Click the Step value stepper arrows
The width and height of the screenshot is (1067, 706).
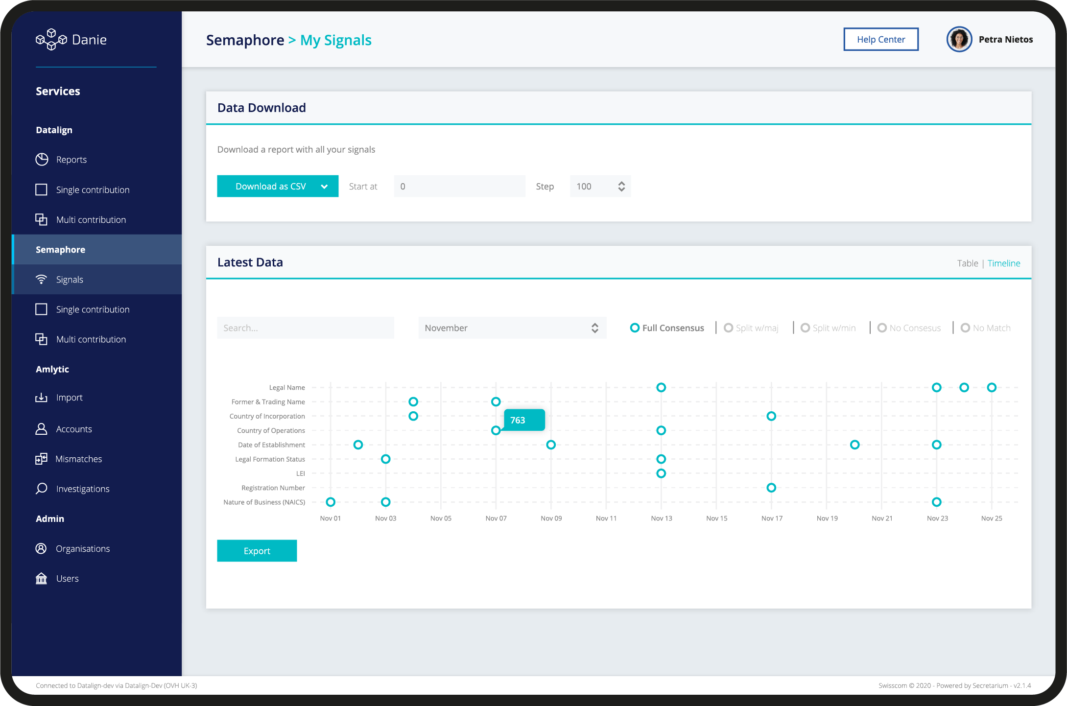tap(621, 187)
